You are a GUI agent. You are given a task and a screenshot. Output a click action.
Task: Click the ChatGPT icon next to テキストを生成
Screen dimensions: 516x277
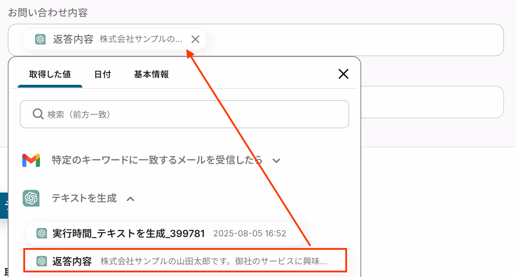click(x=31, y=198)
